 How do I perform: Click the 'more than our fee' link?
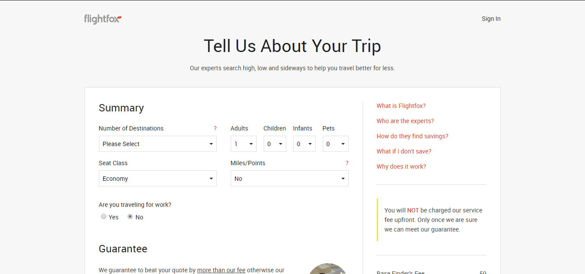point(221,270)
